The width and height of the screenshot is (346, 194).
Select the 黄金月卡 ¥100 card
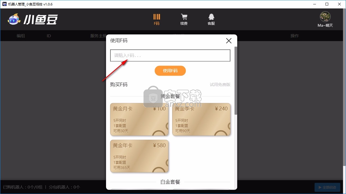point(139,119)
